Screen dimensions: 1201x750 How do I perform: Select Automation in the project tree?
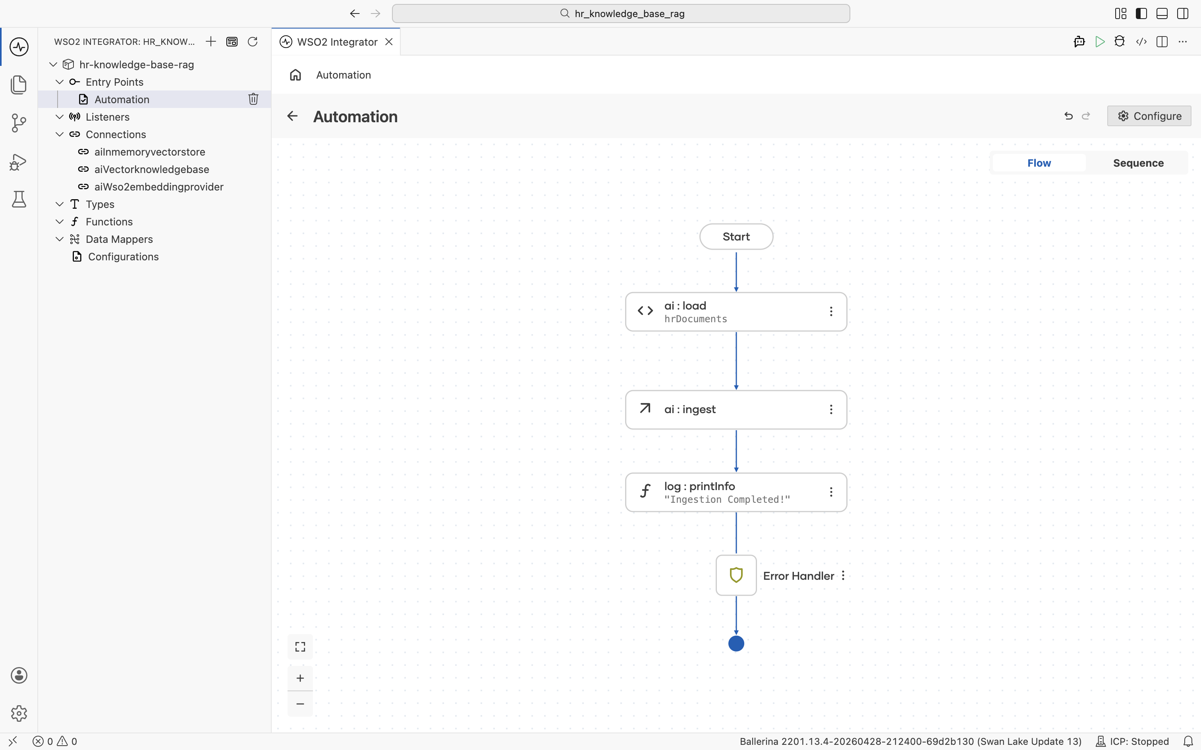pos(154,99)
